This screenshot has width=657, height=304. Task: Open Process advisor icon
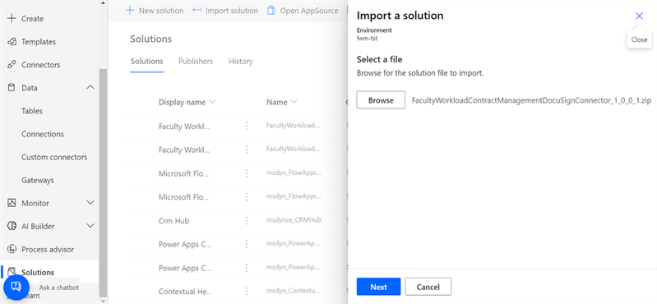[12, 249]
